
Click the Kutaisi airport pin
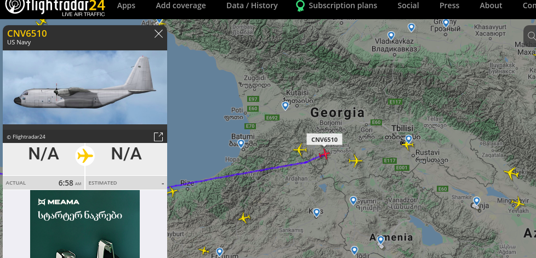click(x=286, y=105)
